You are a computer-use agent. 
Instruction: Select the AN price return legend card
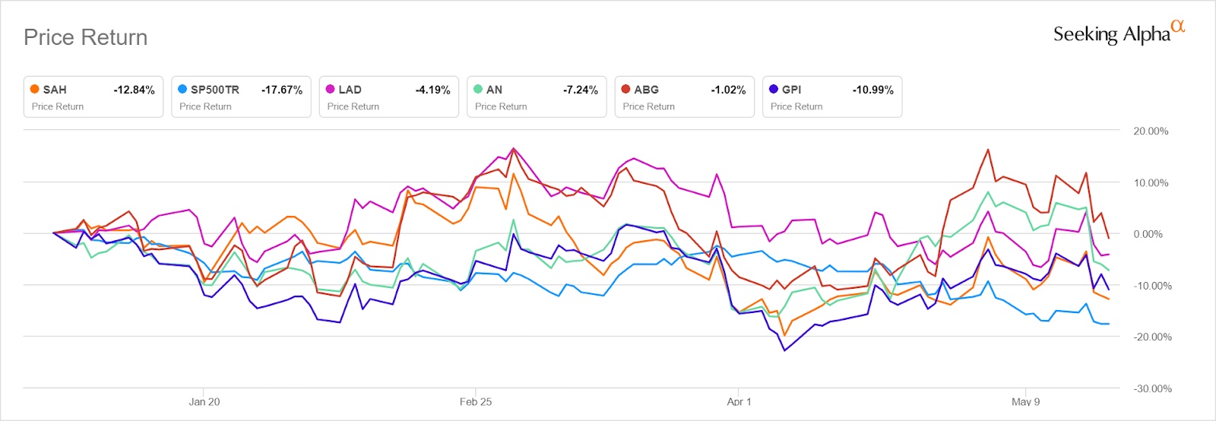[537, 97]
